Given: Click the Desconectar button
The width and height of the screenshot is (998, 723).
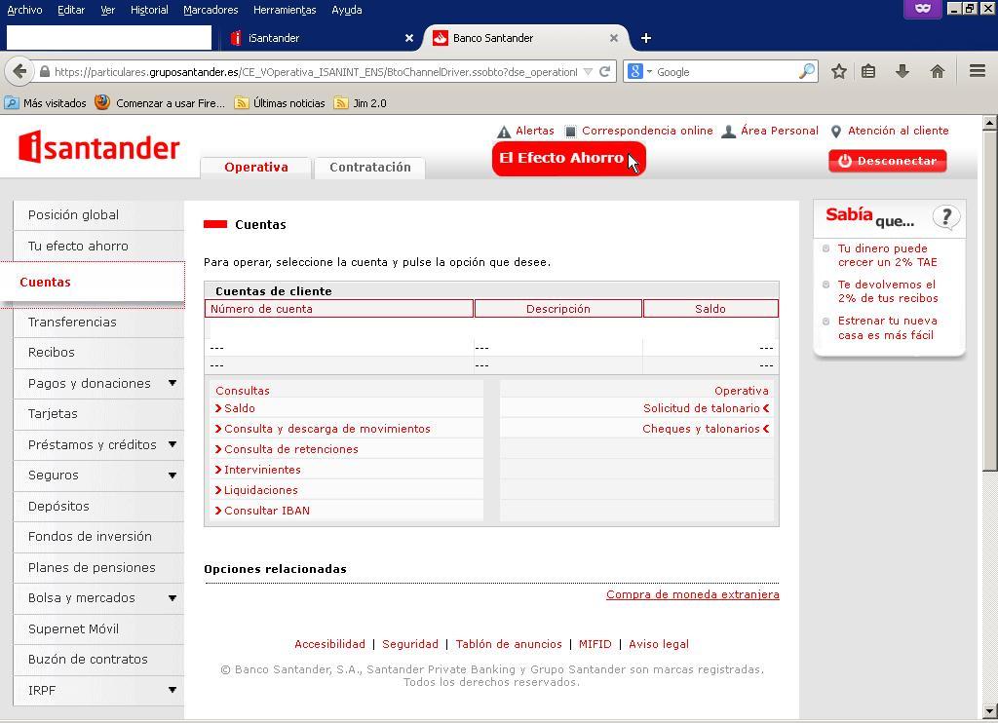Looking at the screenshot, I should [887, 161].
